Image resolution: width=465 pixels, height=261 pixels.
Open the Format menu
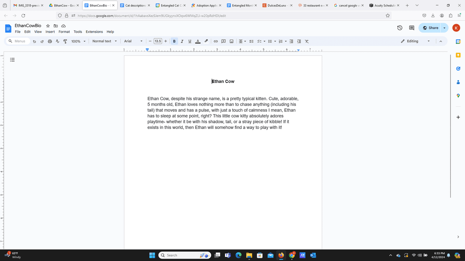tap(64, 32)
